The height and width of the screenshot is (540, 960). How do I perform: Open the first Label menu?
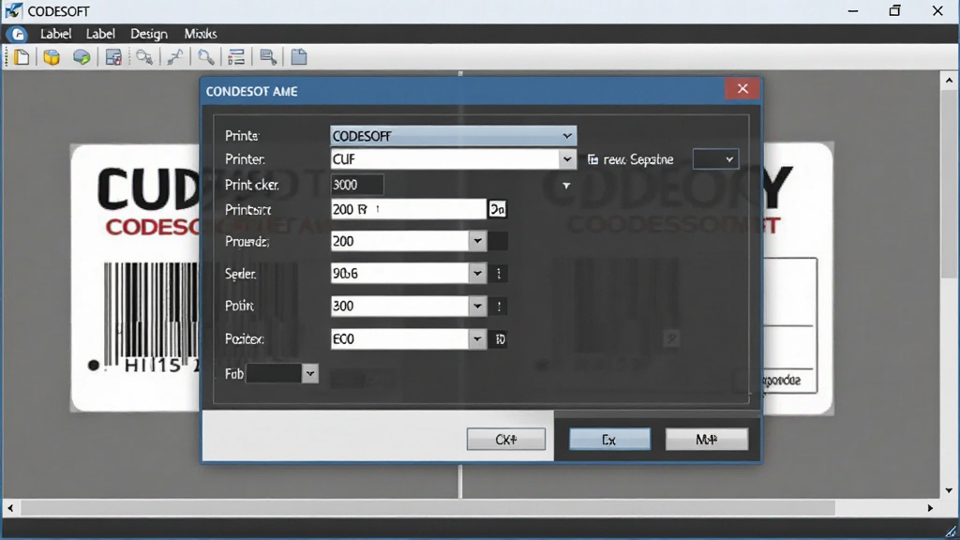[x=55, y=34]
